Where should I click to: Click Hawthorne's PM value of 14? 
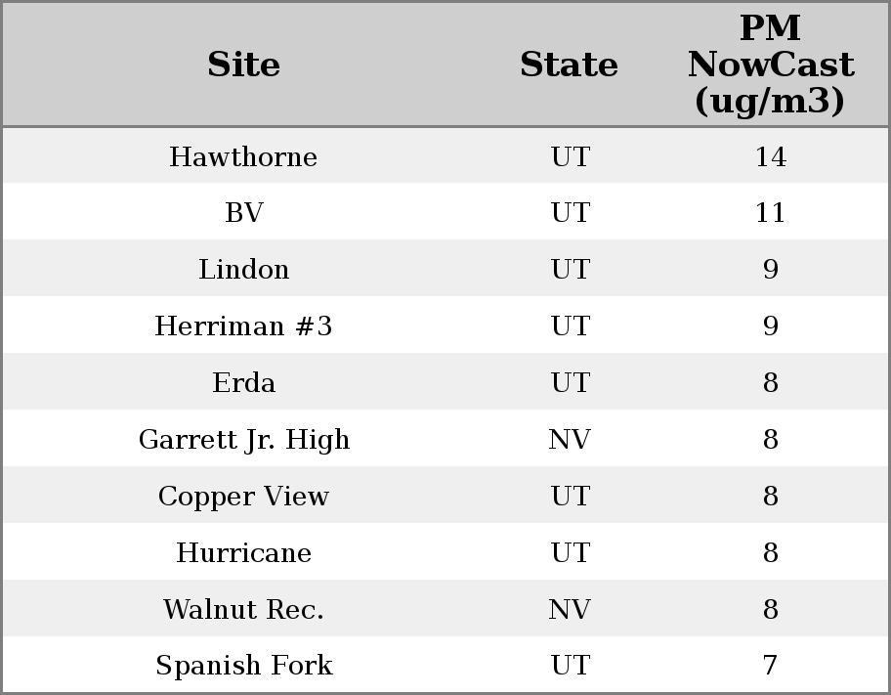click(770, 156)
